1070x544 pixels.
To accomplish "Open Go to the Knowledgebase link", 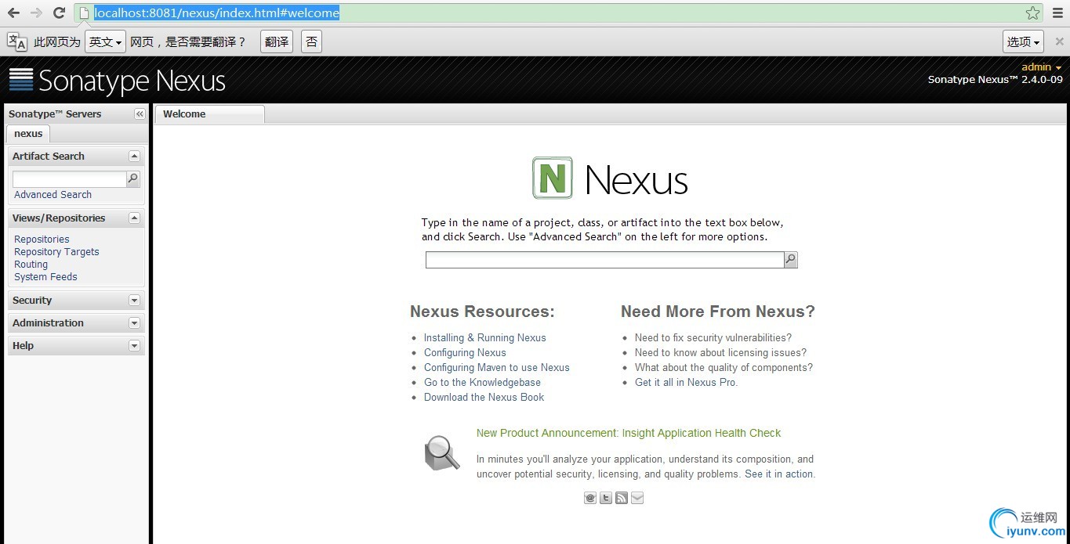I will [x=482, y=383].
